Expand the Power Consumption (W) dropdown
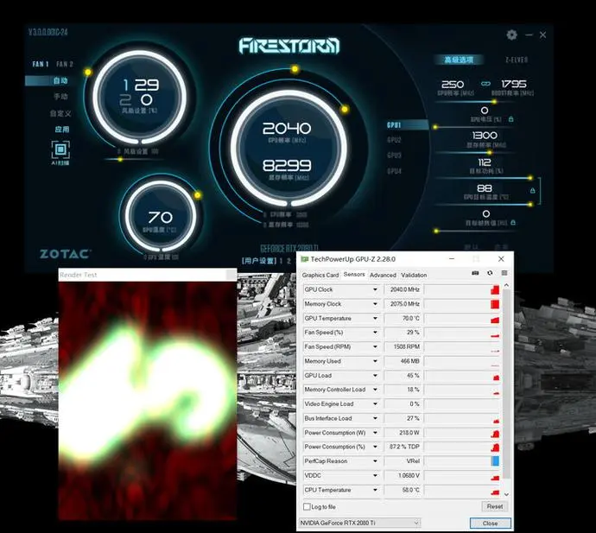The height and width of the screenshot is (533, 596). point(375,433)
